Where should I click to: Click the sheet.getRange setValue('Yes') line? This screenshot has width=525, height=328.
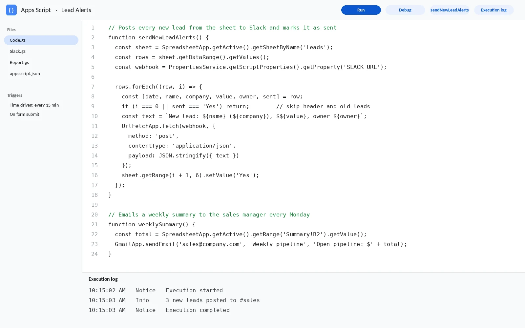point(190,175)
